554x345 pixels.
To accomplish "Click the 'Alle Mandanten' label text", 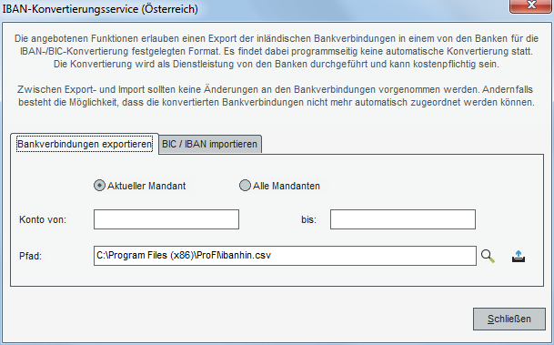I will pyautogui.click(x=287, y=186).
